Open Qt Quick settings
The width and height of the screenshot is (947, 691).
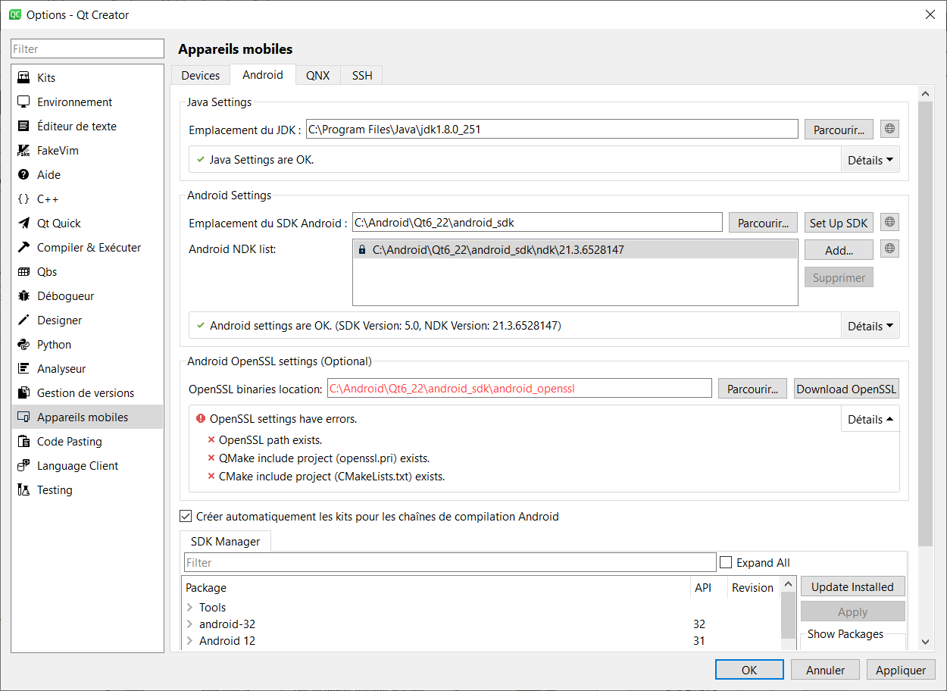87,224
